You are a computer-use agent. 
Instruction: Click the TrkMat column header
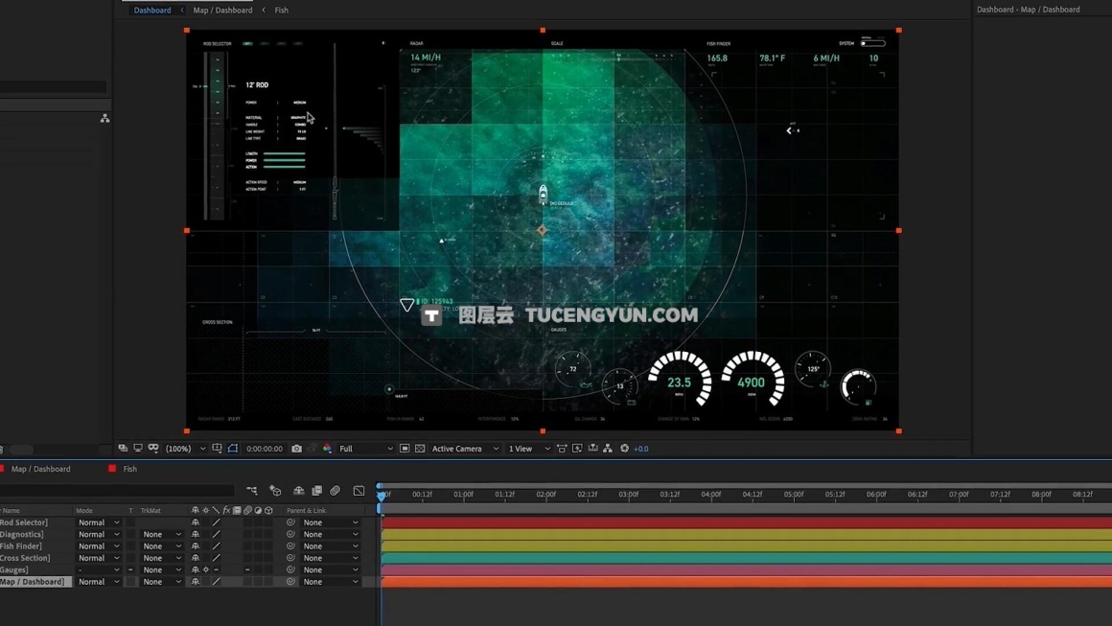(151, 510)
